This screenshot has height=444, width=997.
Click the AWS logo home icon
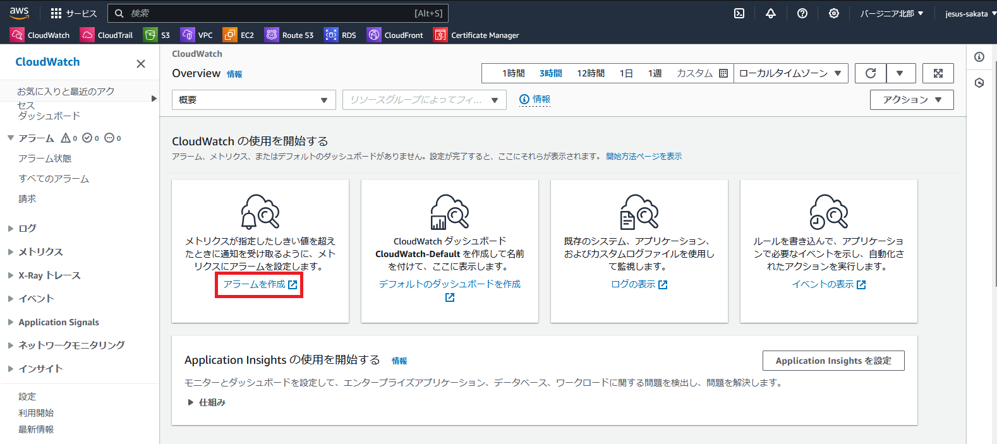19,13
